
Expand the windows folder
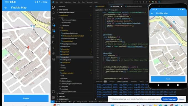64,78
